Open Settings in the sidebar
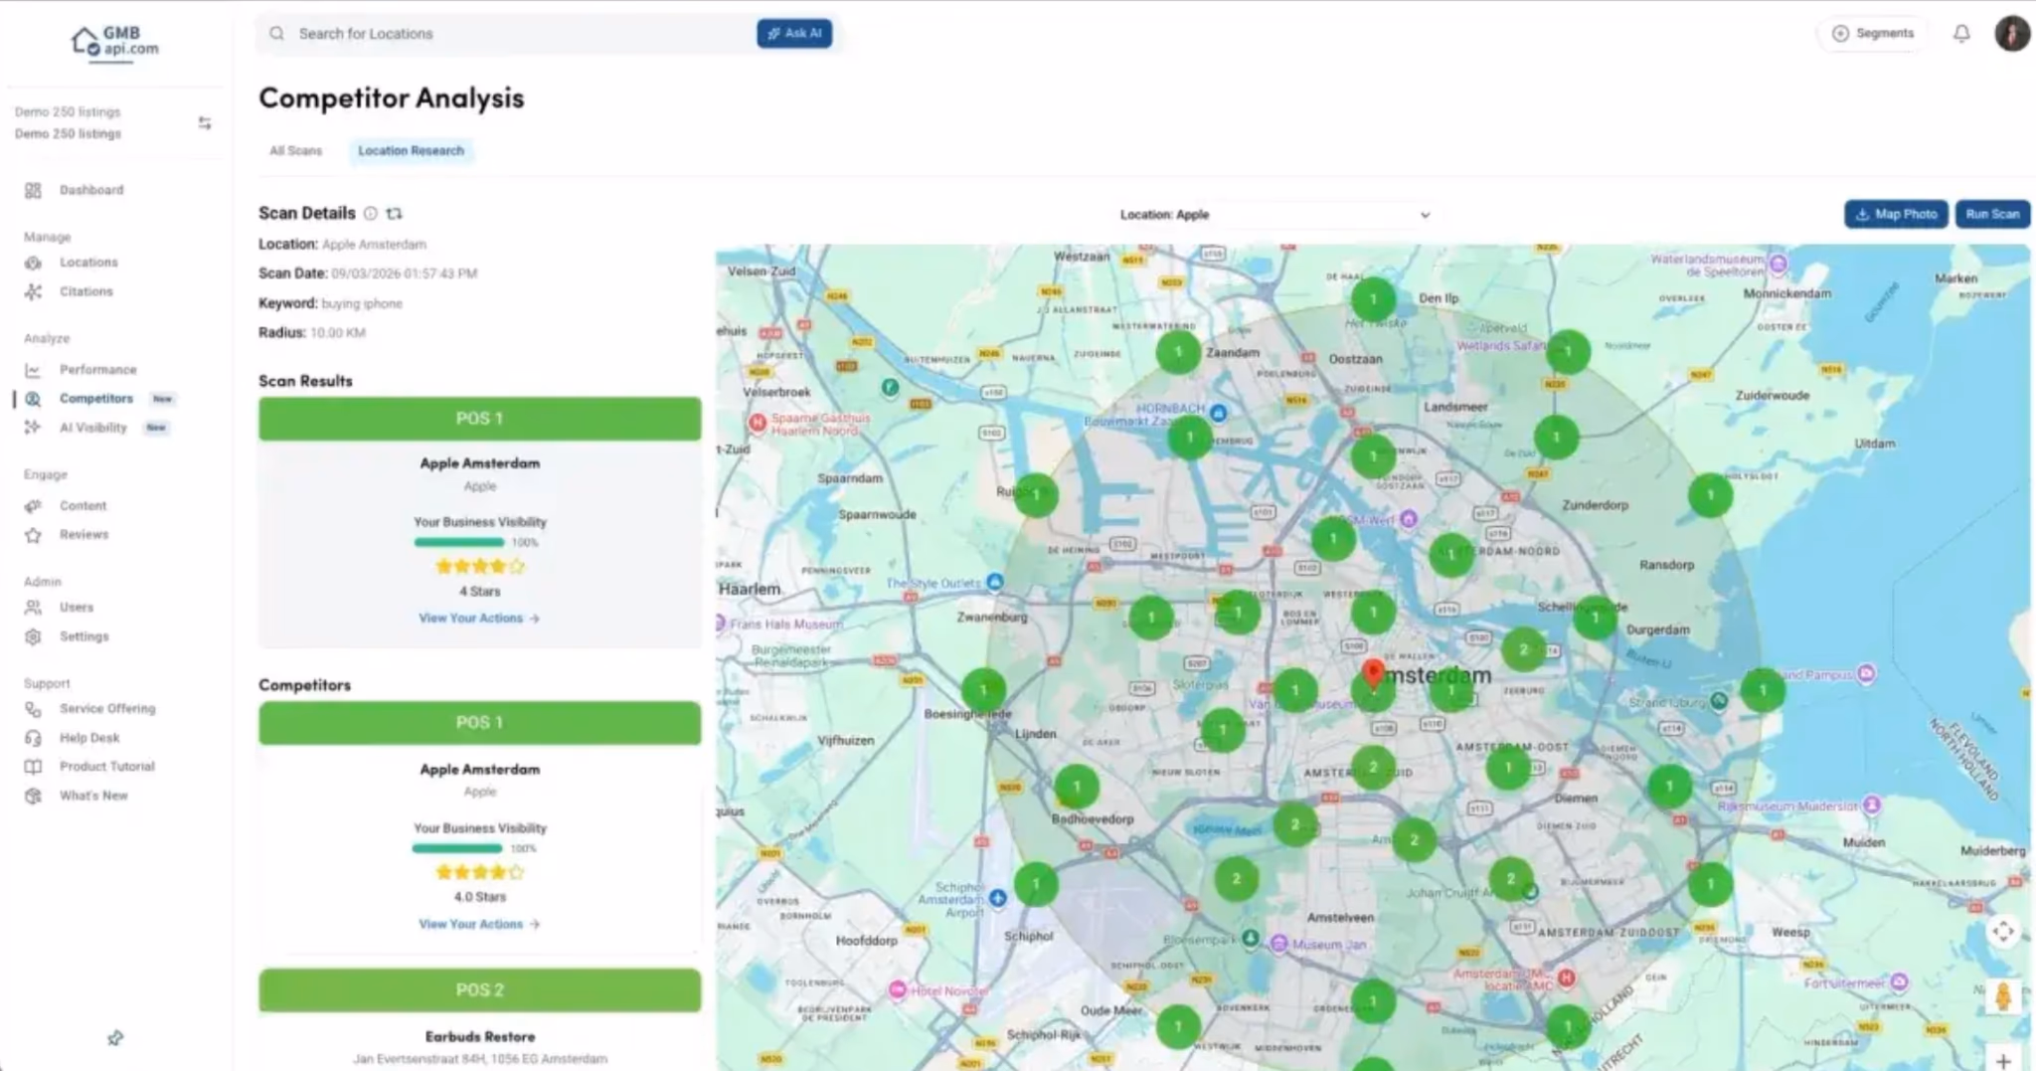The image size is (2036, 1071). (x=85, y=636)
